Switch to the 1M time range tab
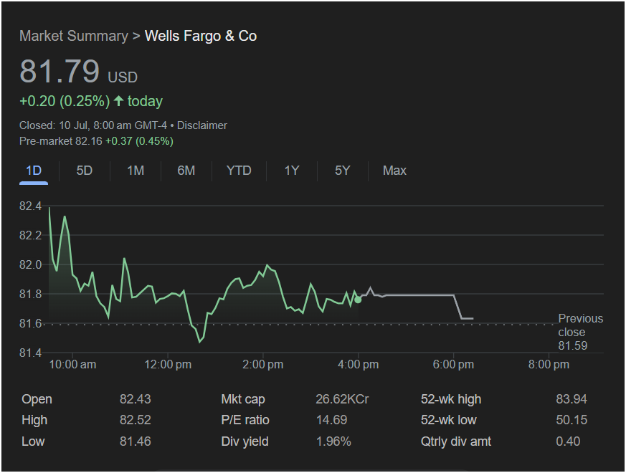 (136, 171)
